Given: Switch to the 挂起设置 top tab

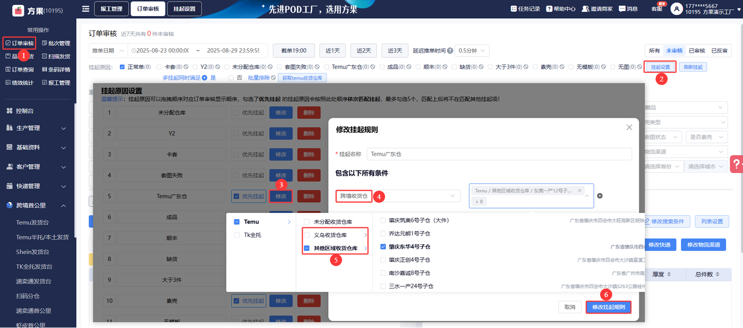Looking at the screenshot, I should tap(184, 9).
